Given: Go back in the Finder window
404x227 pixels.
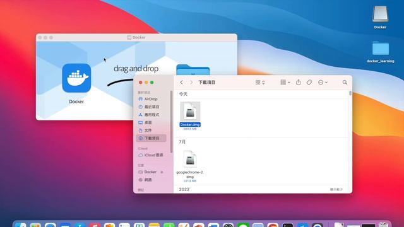Looking at the screenshot, I should [x=181, y=83].
